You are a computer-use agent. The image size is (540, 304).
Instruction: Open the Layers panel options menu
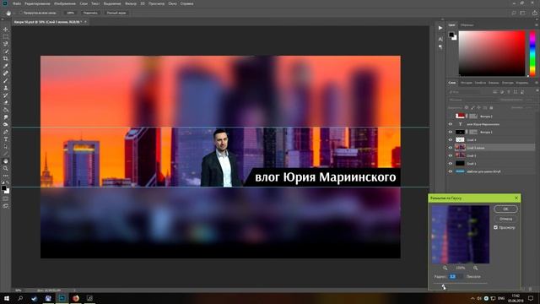(537, 83)
